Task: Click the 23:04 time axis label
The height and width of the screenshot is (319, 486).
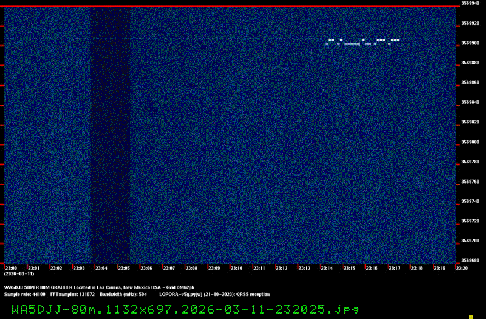Action: [x=101, y=268]
